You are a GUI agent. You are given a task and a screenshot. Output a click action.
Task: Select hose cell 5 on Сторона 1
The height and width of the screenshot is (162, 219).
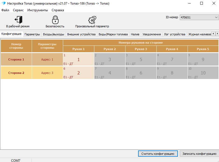pyautogui.click(x=141, y=59)
